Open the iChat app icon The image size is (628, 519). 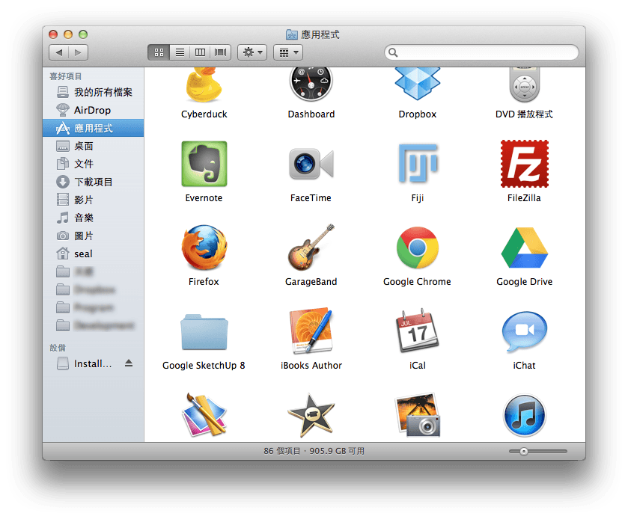[x=524, y=331]
